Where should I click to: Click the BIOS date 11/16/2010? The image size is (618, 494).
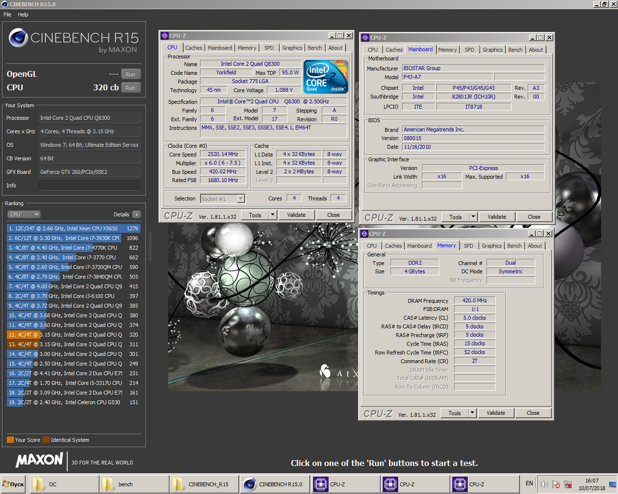[x=474, y=147]
